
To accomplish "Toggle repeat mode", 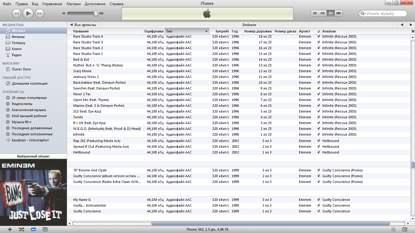I will (33, 230).
